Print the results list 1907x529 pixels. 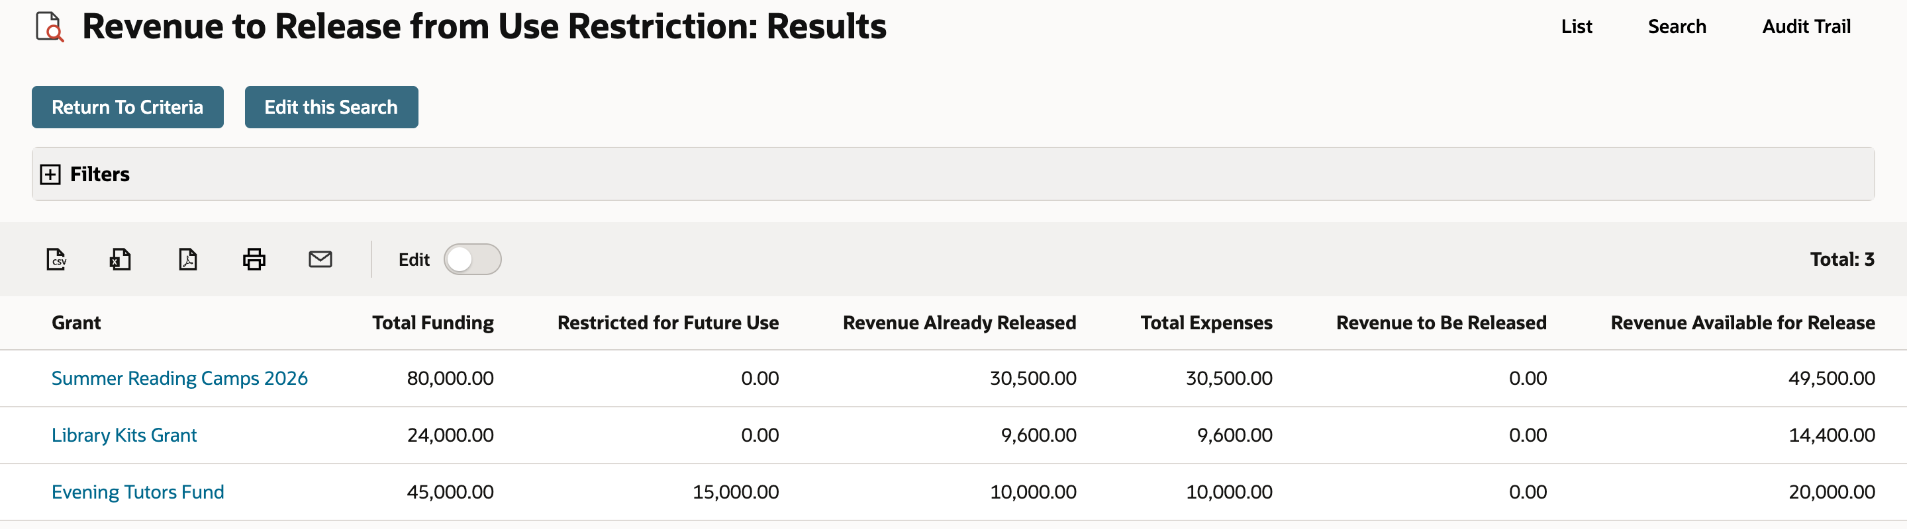[x=254, y=259]
